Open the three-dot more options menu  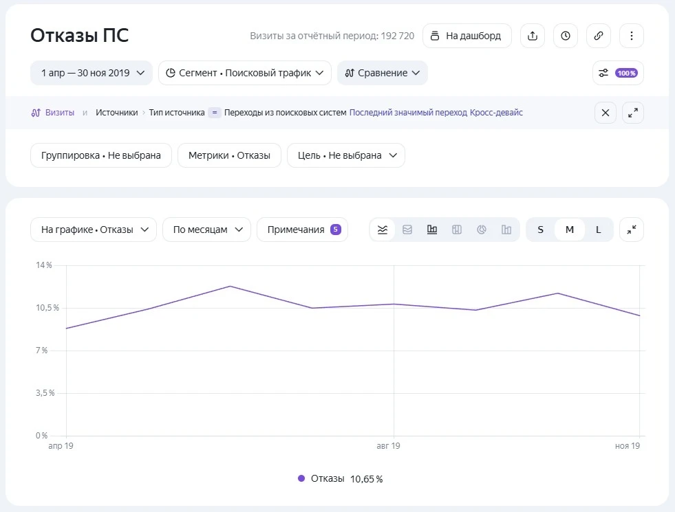click(x=632, y=36)
